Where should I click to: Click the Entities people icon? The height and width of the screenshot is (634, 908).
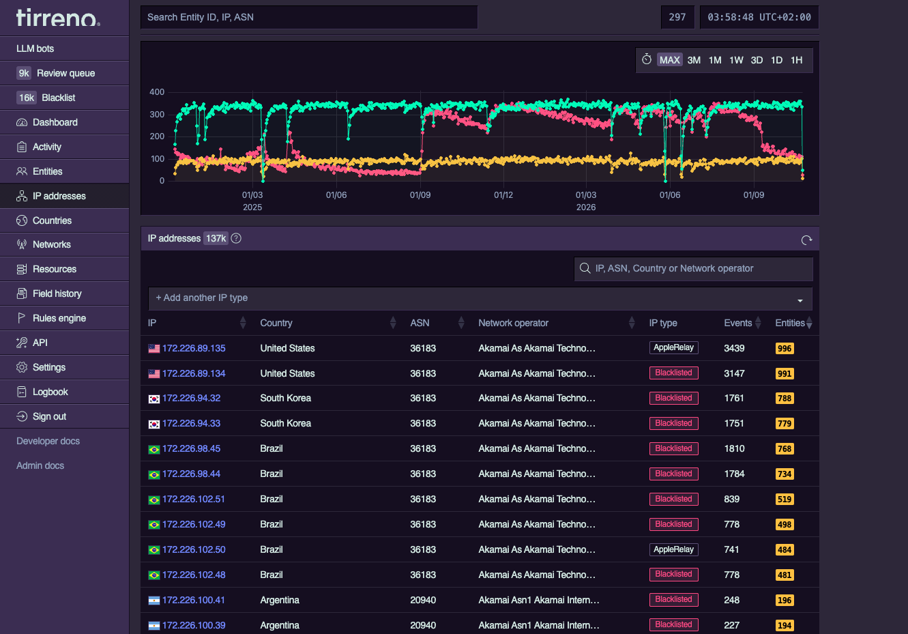click(22, 171)
